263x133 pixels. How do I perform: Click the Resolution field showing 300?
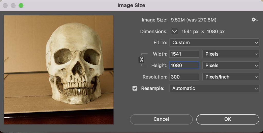[184, 77]
